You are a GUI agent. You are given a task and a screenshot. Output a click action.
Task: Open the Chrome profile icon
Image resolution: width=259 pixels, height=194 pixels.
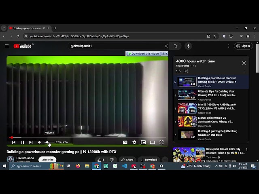click(248, 36)
